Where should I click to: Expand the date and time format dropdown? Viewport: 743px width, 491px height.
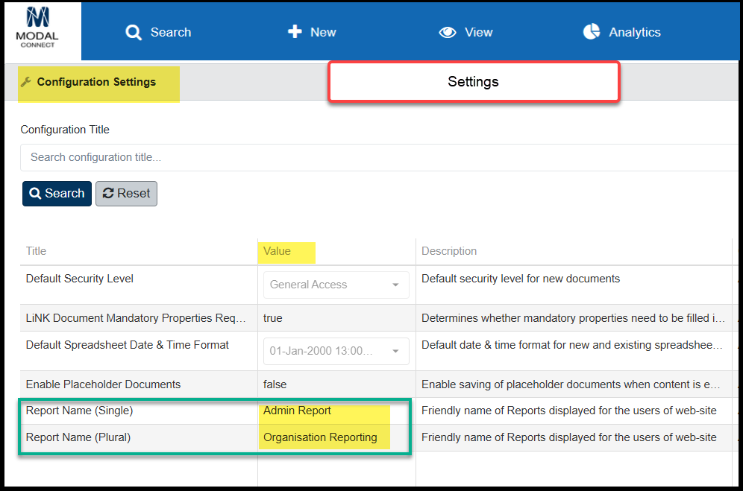(336, 351)
